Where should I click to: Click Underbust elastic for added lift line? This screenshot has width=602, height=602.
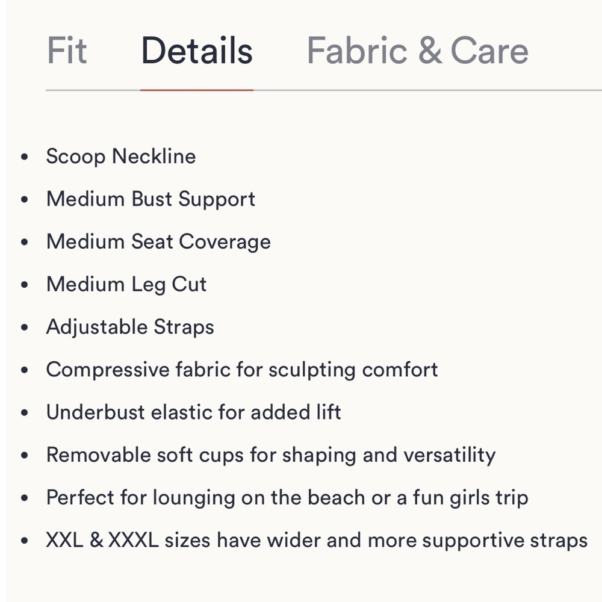(x=193, y=412)
